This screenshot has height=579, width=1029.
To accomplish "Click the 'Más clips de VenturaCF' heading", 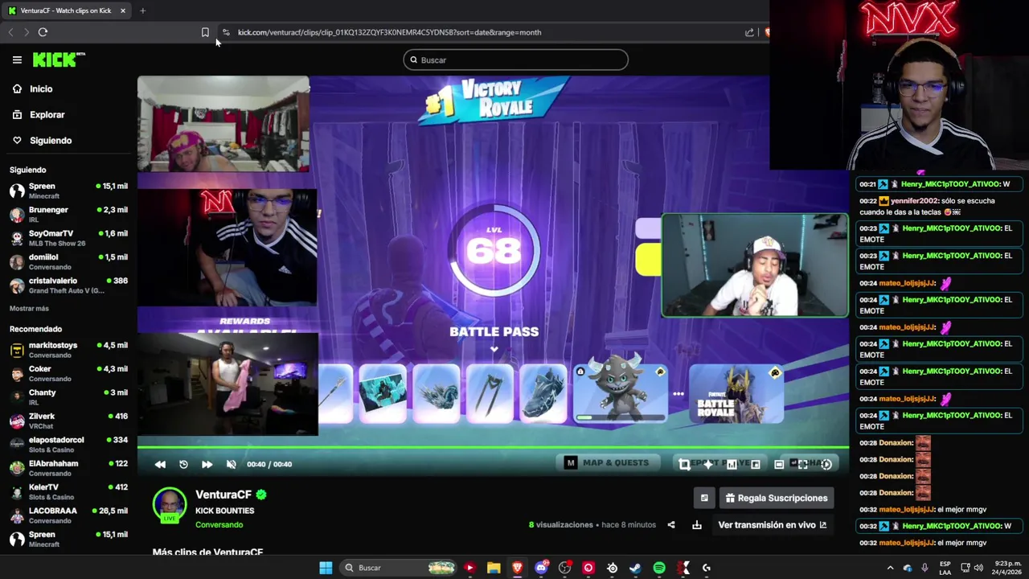I will pos(207,552).
